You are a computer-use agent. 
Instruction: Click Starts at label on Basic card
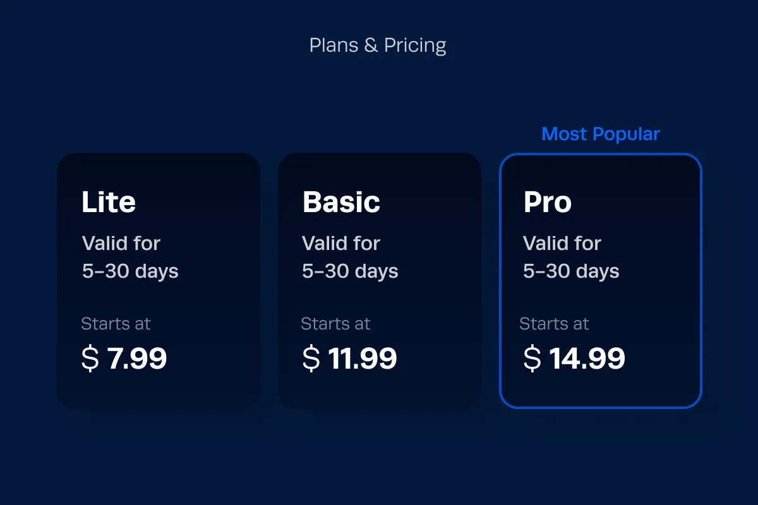point(335,324)
